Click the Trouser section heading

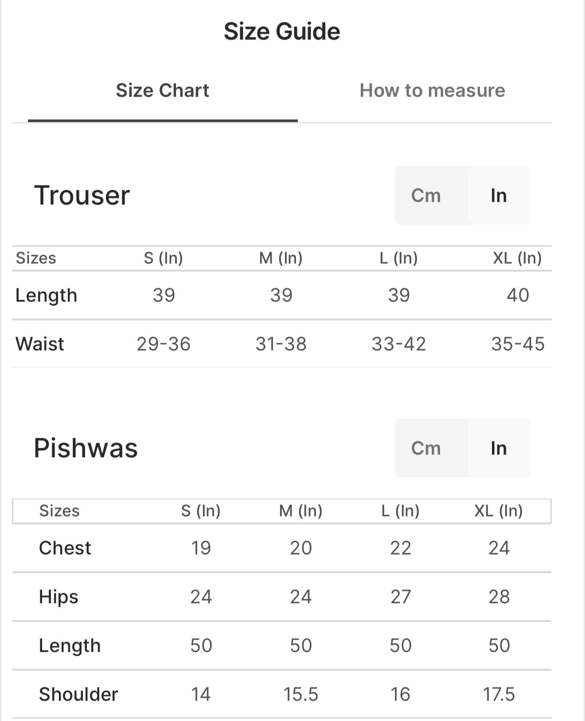82,195
